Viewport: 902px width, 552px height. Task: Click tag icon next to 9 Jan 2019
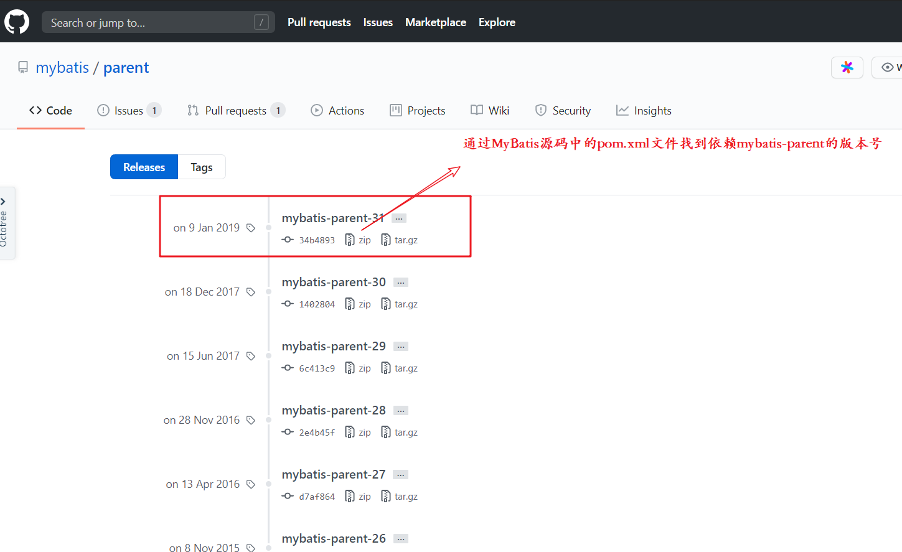(251, 228)
